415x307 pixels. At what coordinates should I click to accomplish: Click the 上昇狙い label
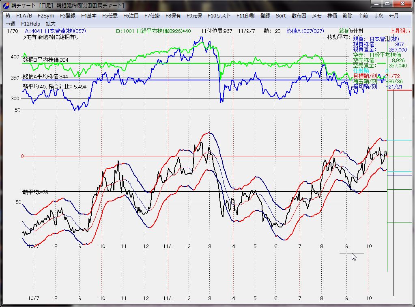400,31
